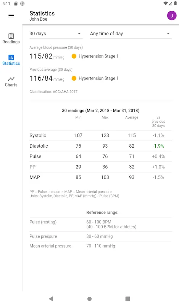Tap the Android home circle button
The width and height of the screenshot is (179, 306).
tap(89, 299)
